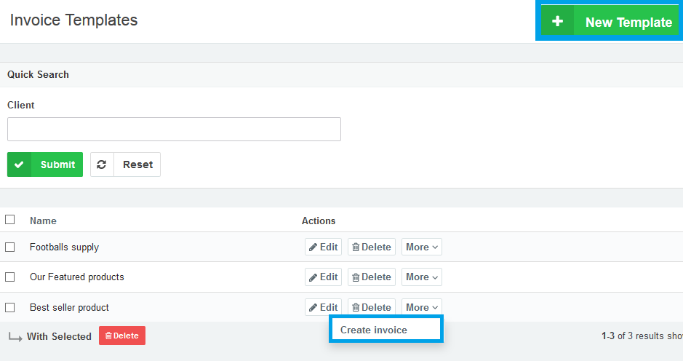This screenshot has width=683, height=361.
Task: Delete the Footballs supply template
Action: (371, 247)
